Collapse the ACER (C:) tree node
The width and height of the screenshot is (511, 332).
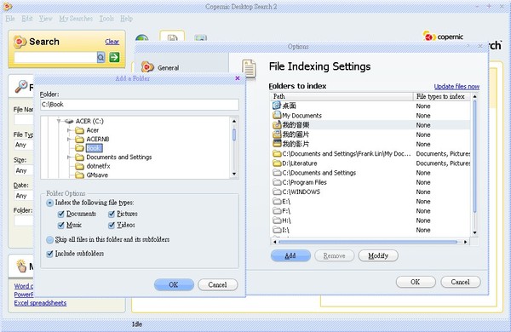pyautogui.click(x=58, y=121)
